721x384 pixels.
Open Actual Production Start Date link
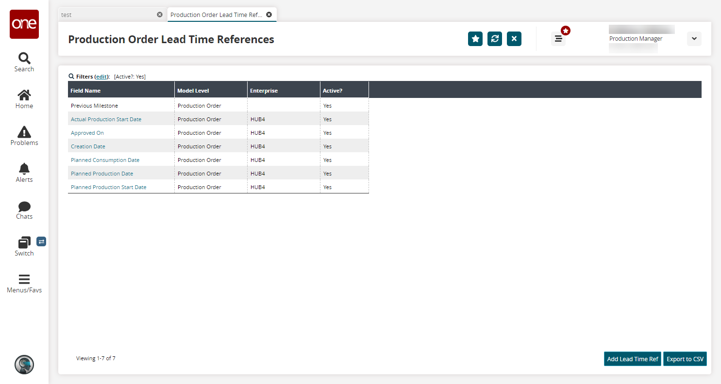pyautogui.click(x=106, y=119)
